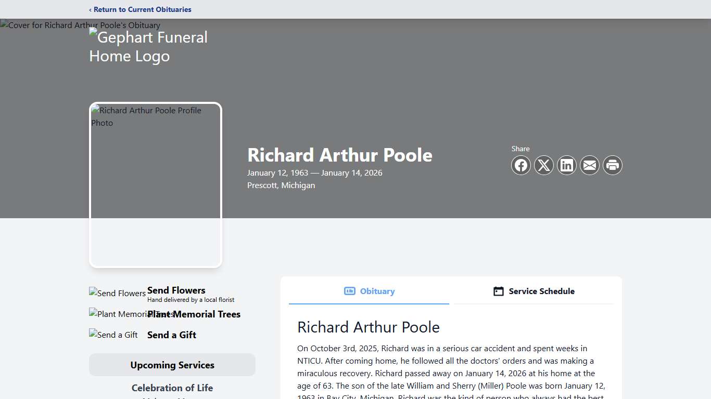The image size is (711, 399).
Task: Share the obituary on X
Action: [x=544, y=165]
